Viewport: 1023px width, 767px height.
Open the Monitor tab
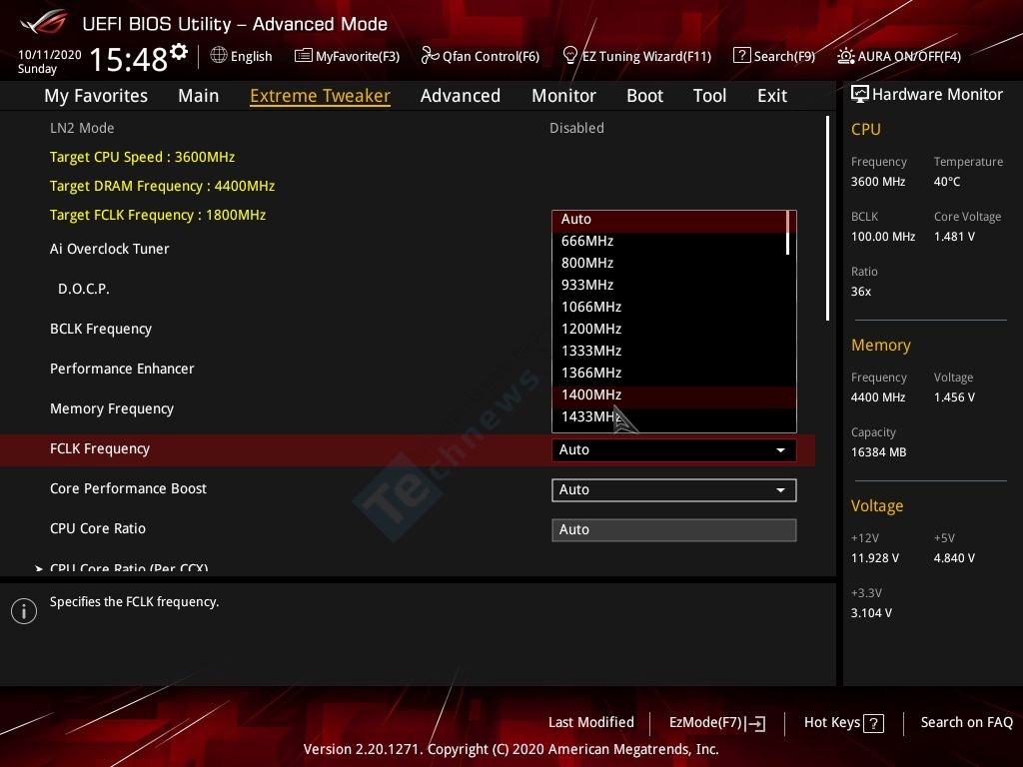click(x=563, y=96)
